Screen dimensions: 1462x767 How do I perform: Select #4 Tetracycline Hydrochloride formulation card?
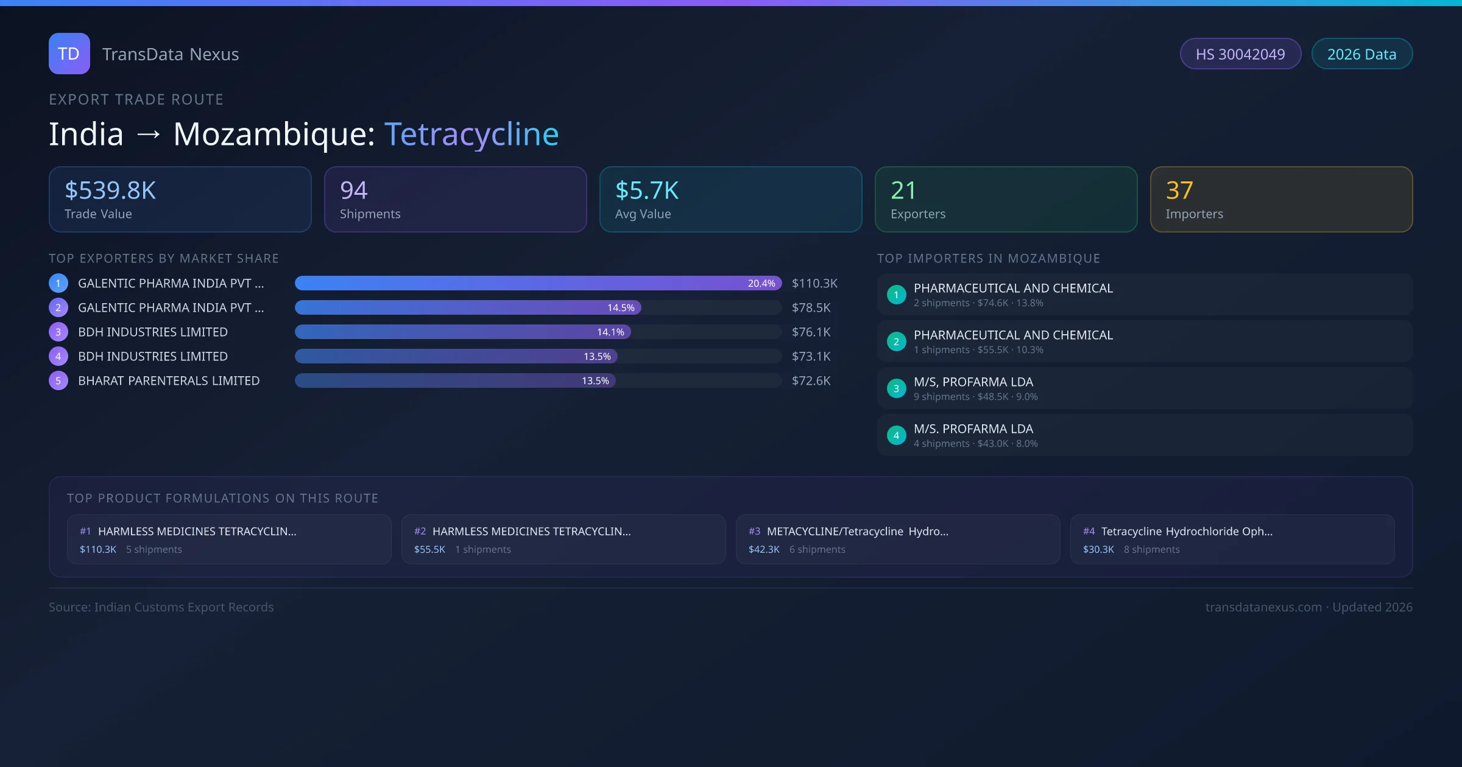(1232, 539)
